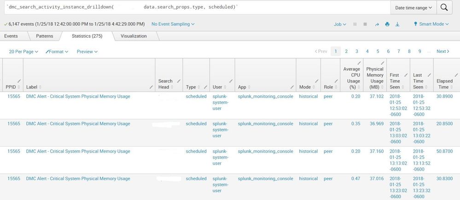Go to the Next results page

point(443,52)
